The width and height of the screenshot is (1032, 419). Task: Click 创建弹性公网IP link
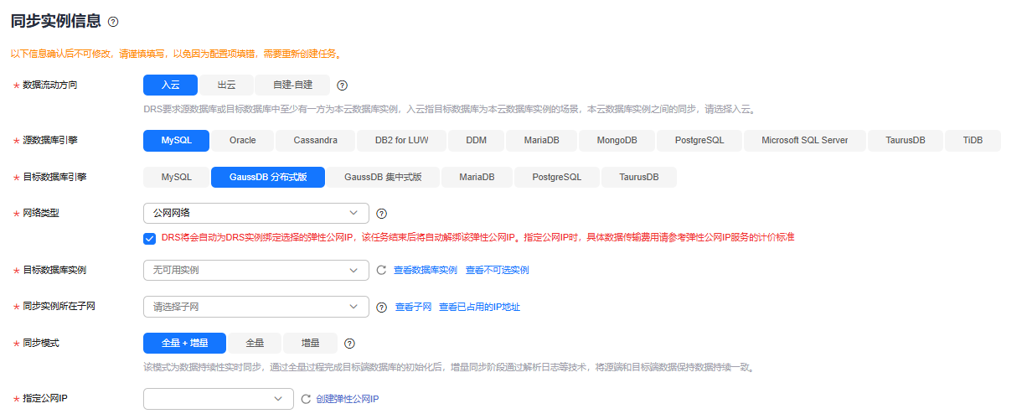coord(348,400)
